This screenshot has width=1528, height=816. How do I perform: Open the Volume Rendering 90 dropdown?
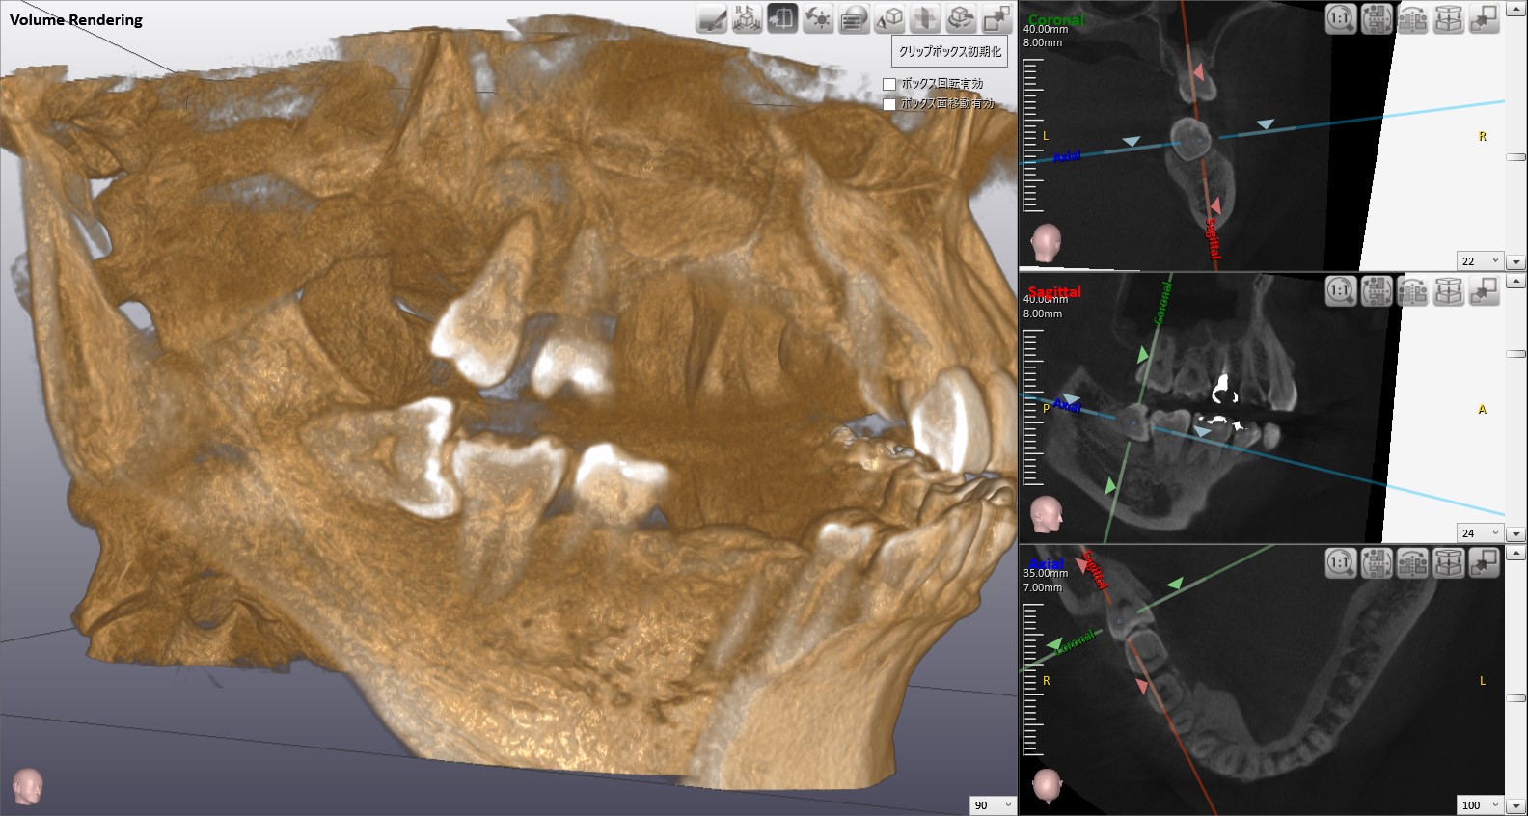pos(1008,805)
